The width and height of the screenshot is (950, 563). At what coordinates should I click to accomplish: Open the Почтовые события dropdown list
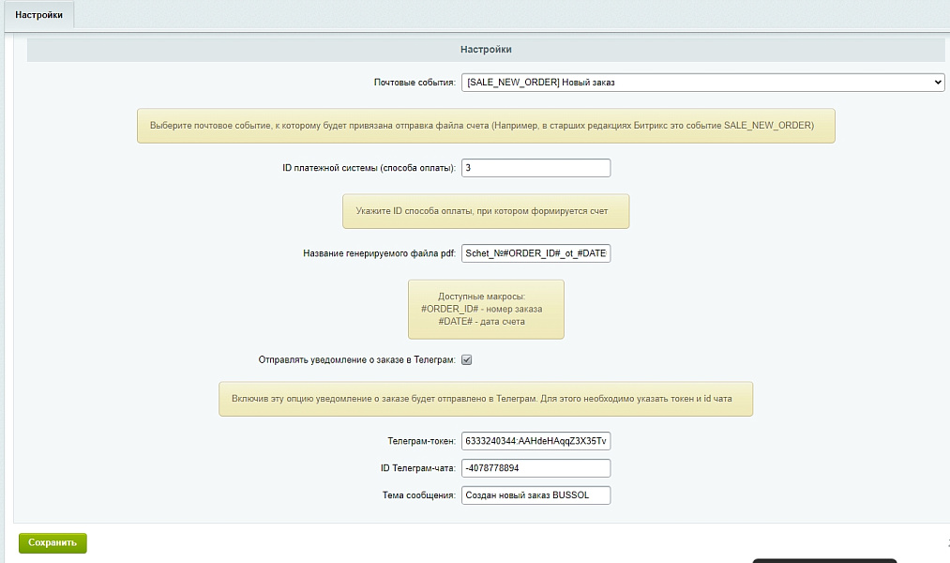(702, 83)
